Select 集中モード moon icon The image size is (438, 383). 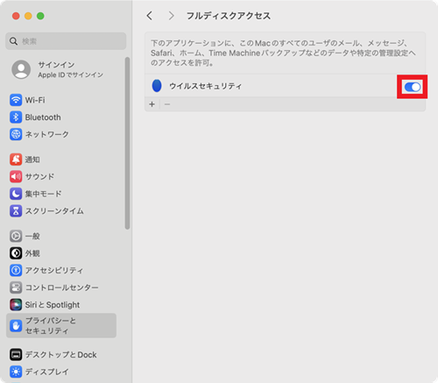point(16,194)
